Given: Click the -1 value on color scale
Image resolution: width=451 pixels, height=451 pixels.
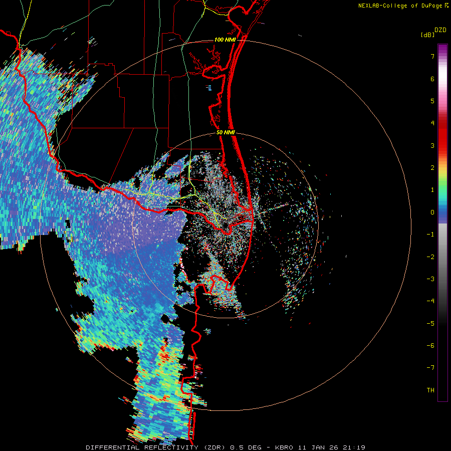Looking at the screenshot, I should click(x=430, y=235).
